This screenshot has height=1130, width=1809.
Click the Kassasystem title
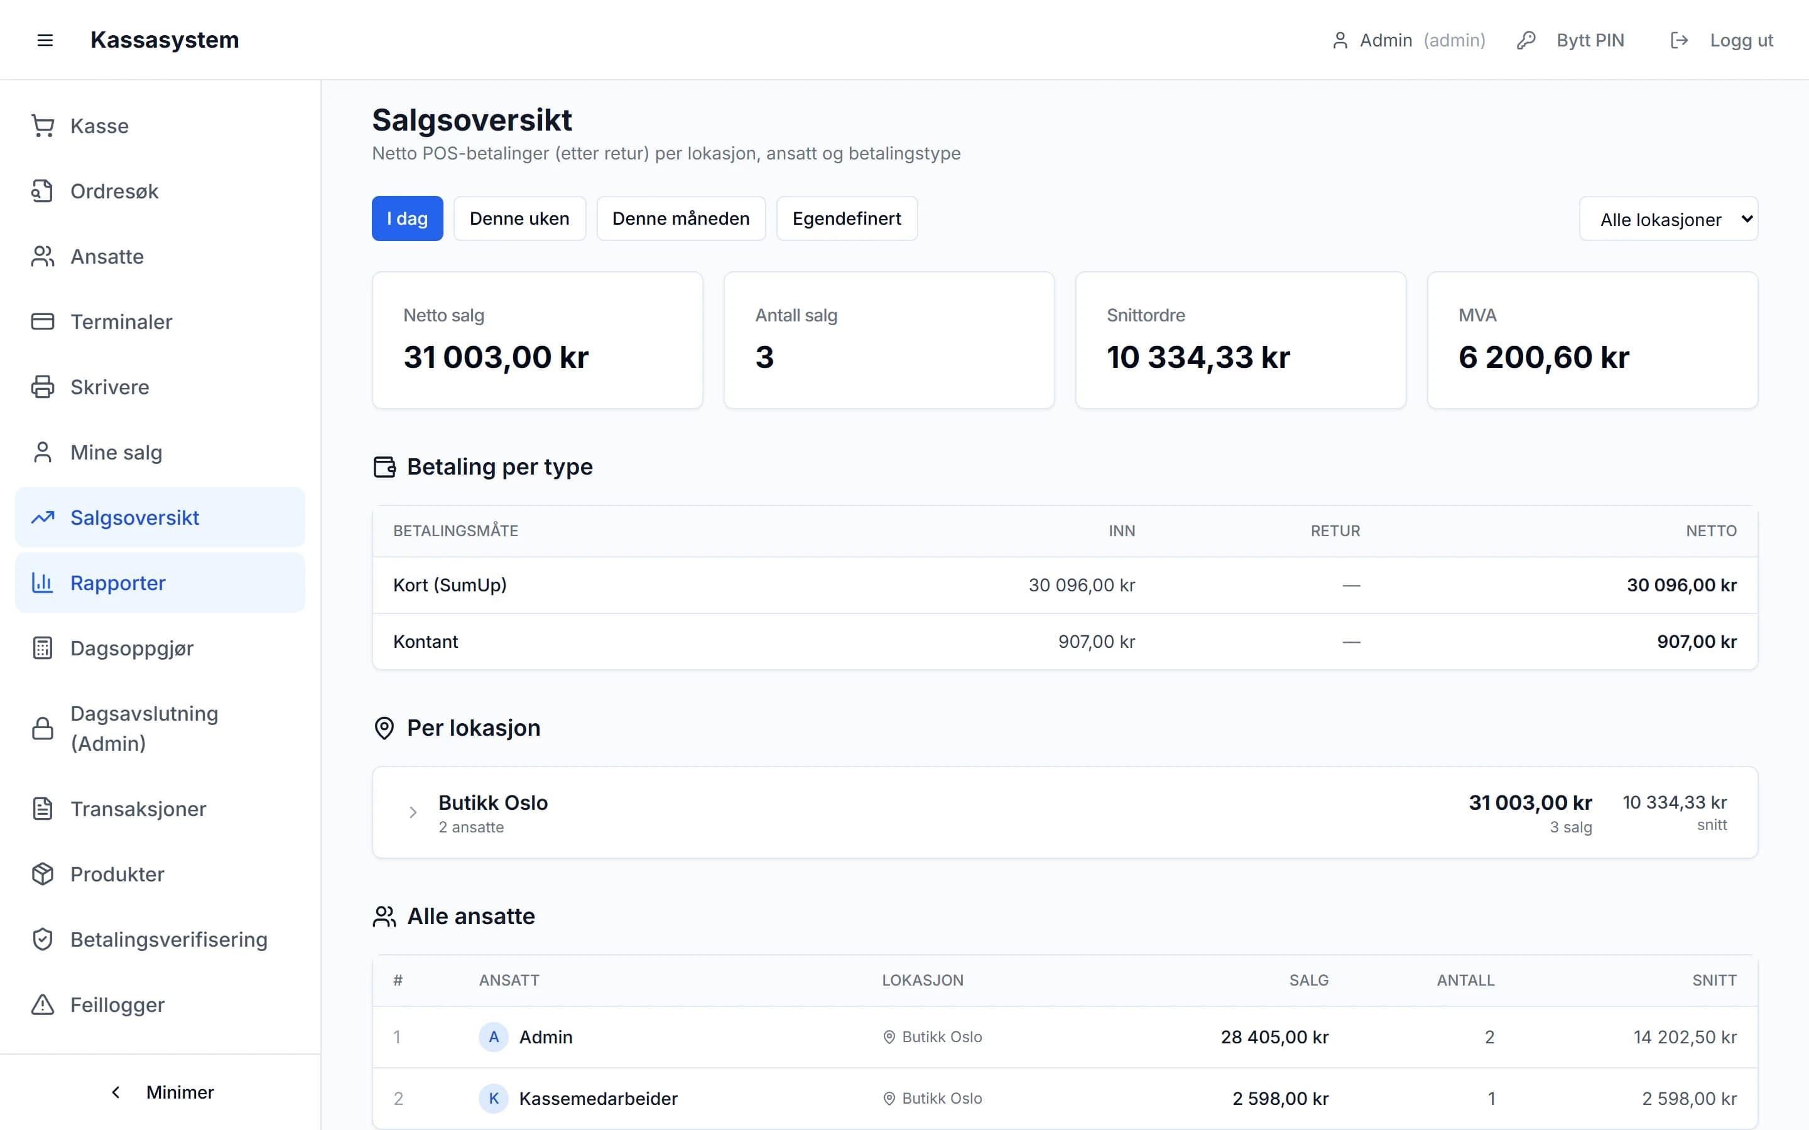165,40
